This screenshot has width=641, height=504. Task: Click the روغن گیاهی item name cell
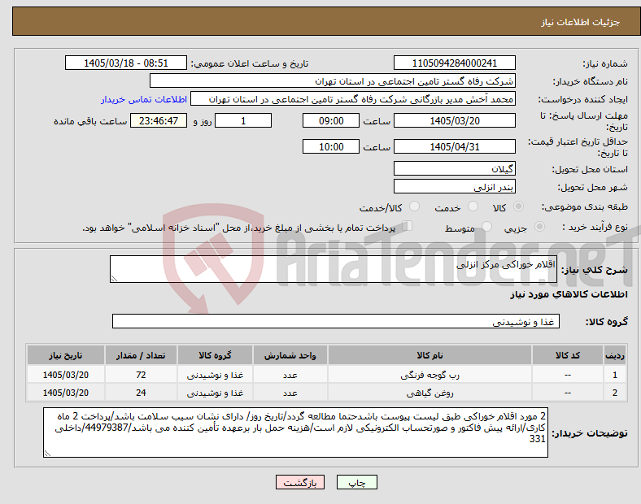[x=430, y=393]
